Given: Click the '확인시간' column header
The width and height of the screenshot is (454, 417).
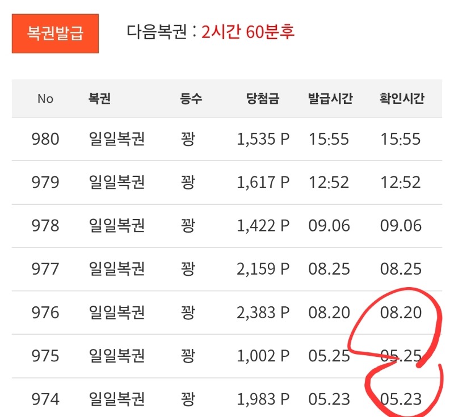Looking at the screenshot, I should (x=402, y=99).
